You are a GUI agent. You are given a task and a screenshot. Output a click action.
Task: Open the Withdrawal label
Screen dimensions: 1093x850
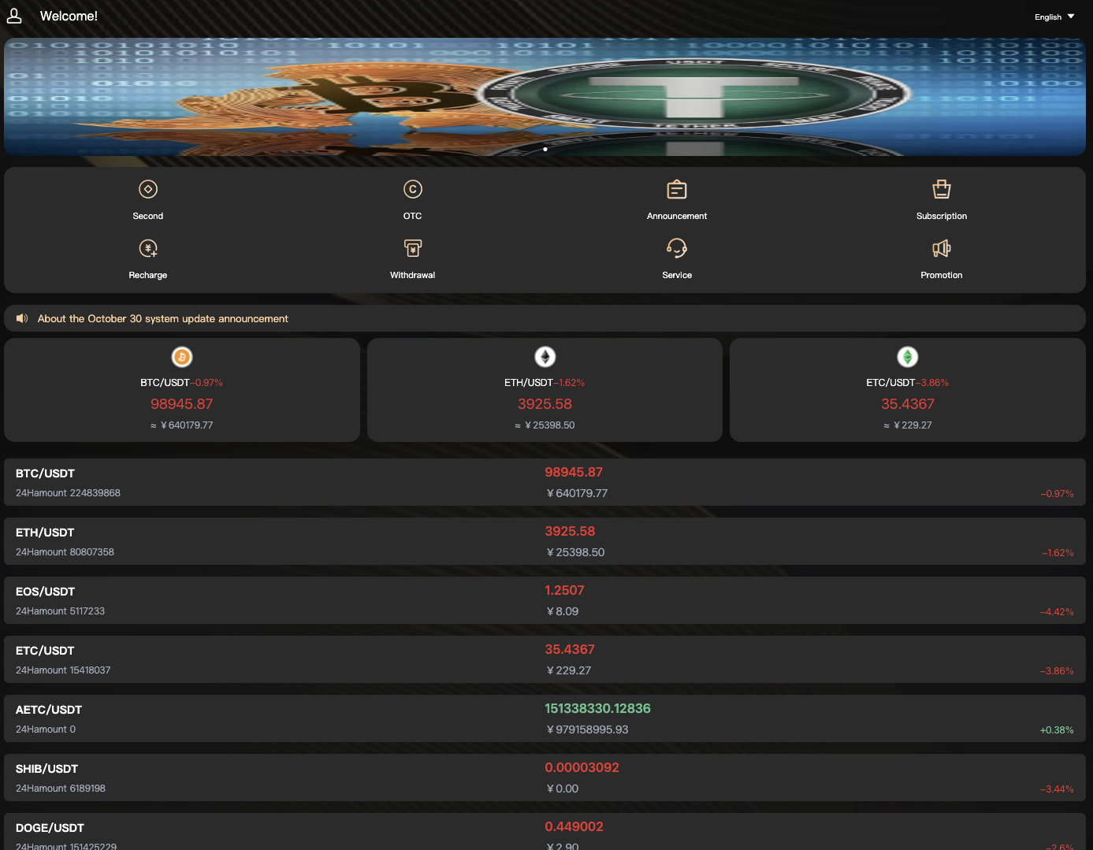413,275
